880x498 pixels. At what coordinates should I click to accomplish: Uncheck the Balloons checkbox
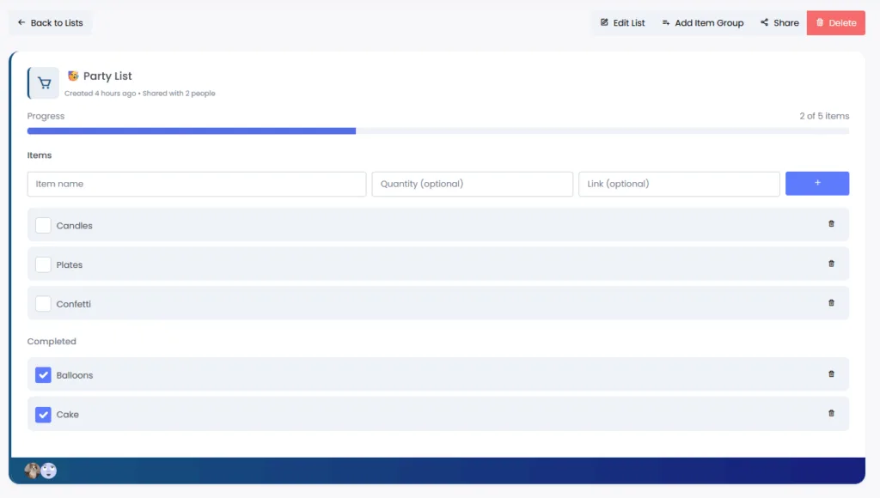tap(43, 375)
